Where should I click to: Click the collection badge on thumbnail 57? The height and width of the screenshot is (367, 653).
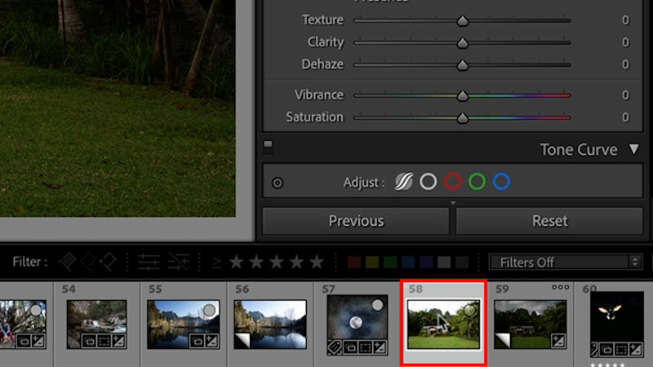tap(350, 347)
